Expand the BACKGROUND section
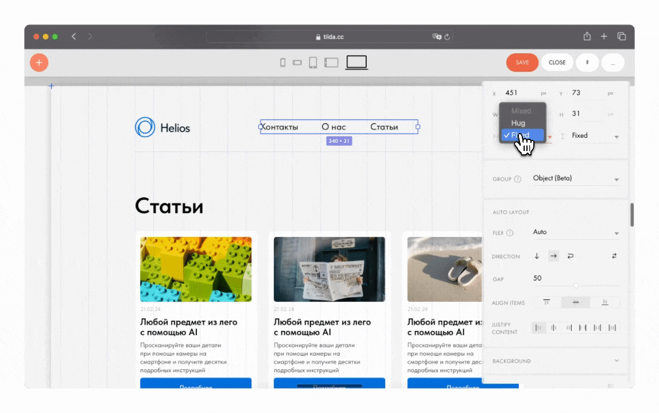Viewport: 659px width, 413px height. coord(555,361)
